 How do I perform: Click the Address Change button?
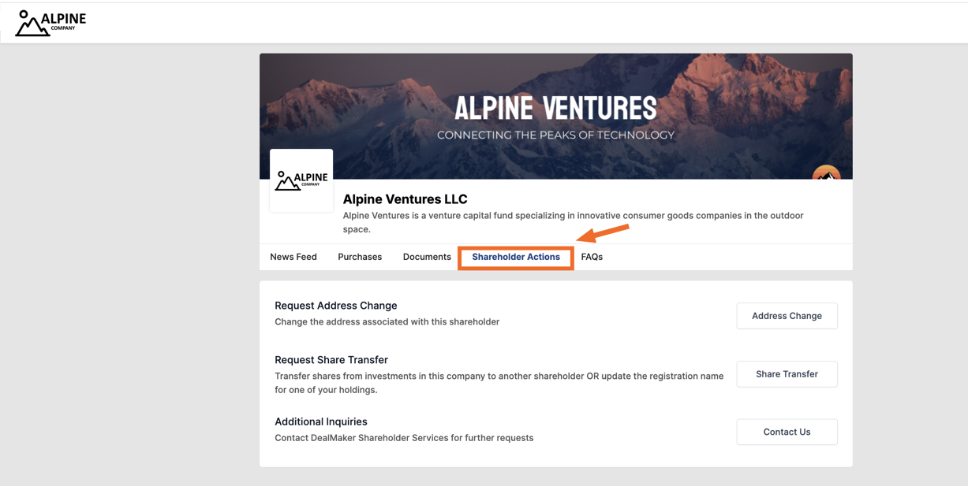click(x=787, y=316)
